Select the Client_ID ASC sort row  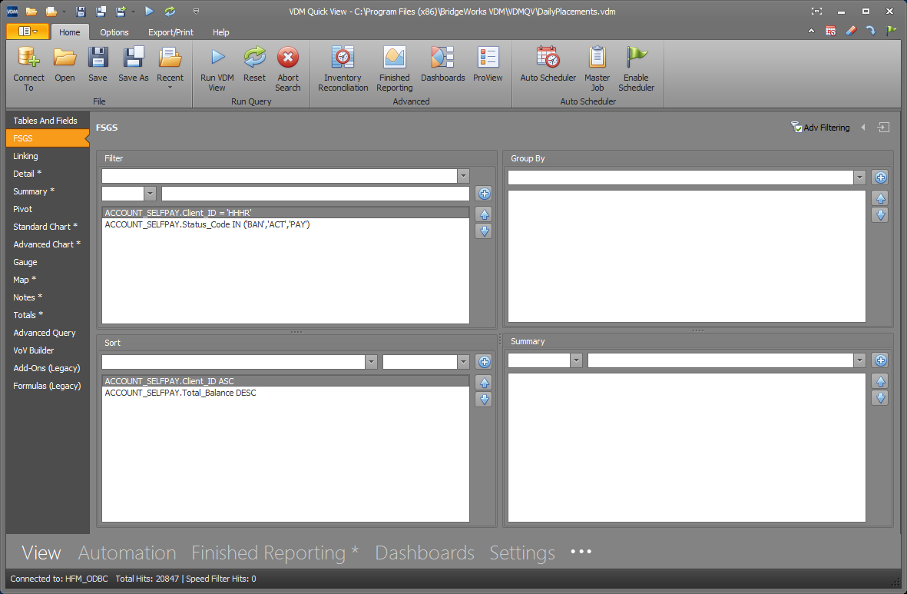point(286,381)
